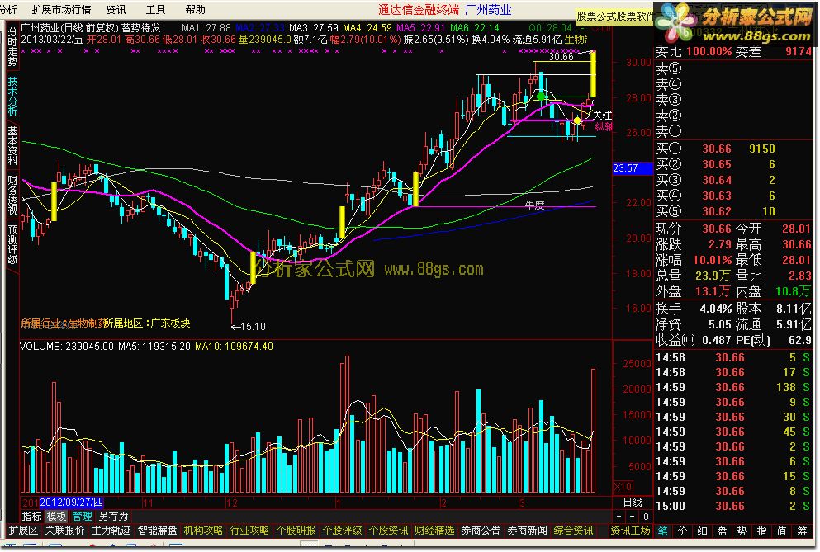Open the 个股评级 tab
The width and height of the screenshot is (820, 552).
point(342,530)
